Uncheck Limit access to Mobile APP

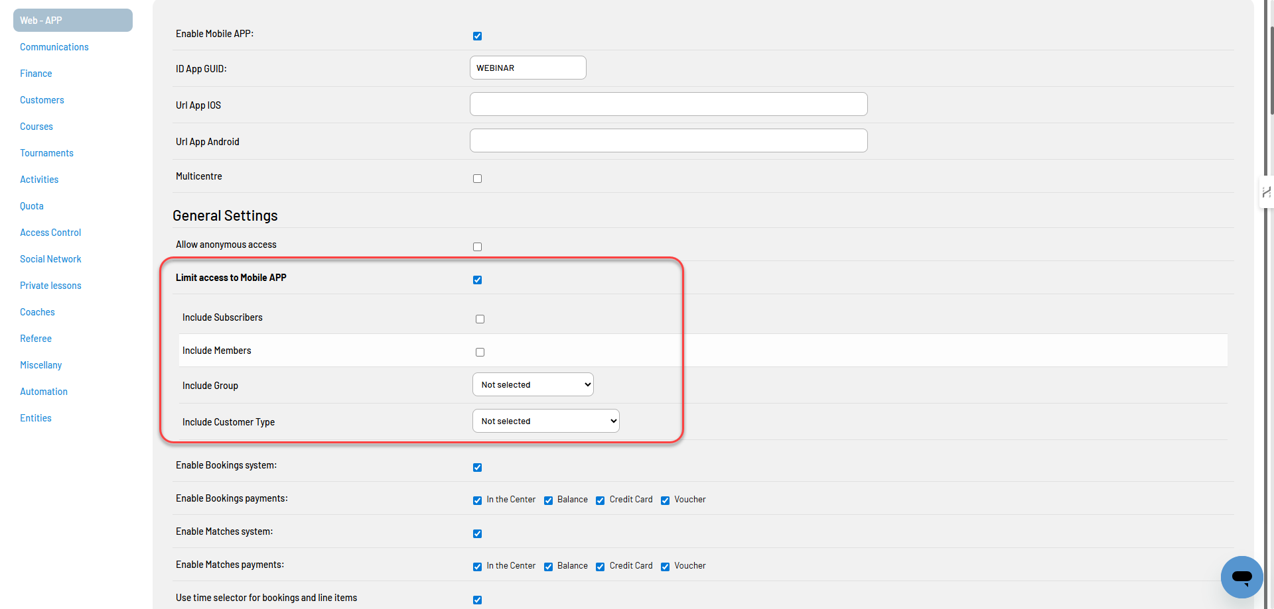(478, 280)
